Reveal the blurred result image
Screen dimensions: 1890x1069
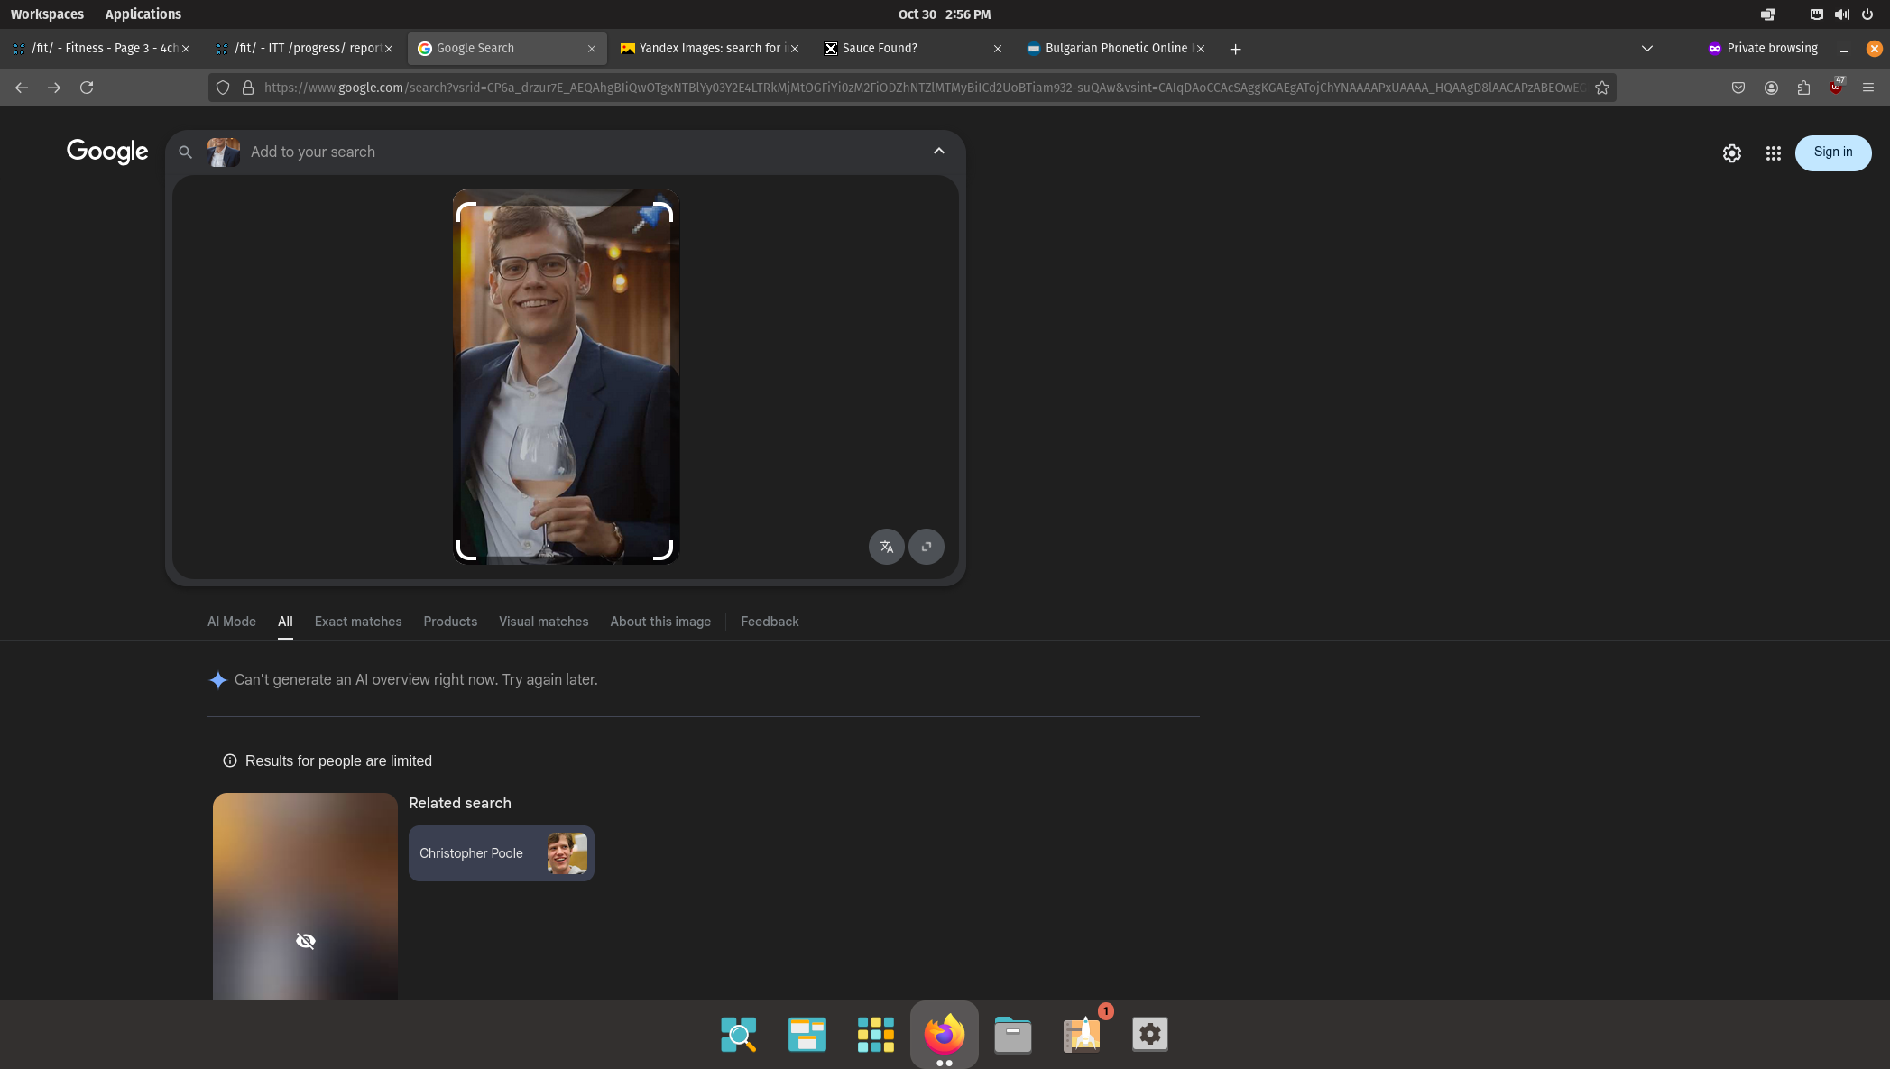(305, 941)
